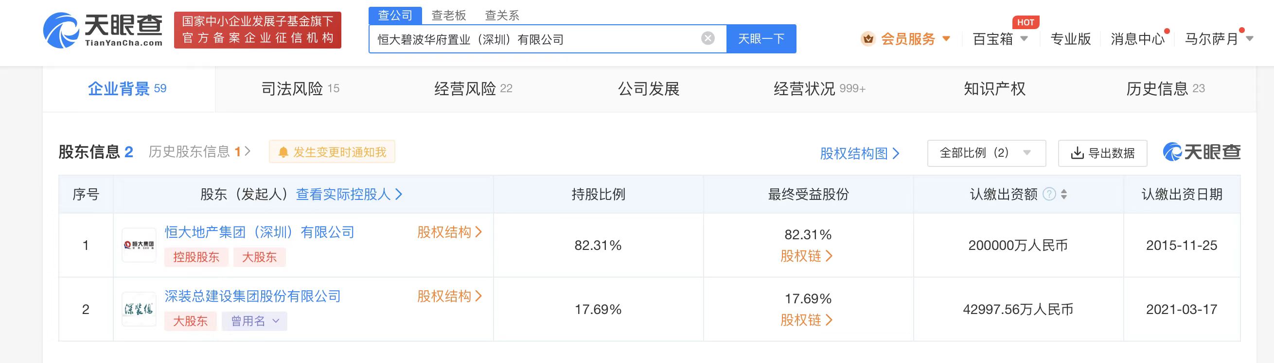Screen dimensions: 1274x363
Task: Click the 股东信息 2 section heading
Action: click(96, 151)
